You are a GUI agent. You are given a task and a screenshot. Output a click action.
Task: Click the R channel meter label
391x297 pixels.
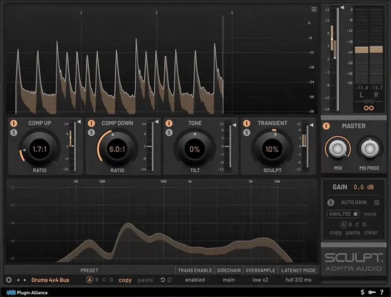(x=376, y=95)
